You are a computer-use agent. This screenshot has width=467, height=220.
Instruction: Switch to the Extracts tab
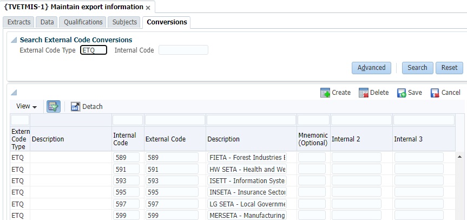pos(19,22)
